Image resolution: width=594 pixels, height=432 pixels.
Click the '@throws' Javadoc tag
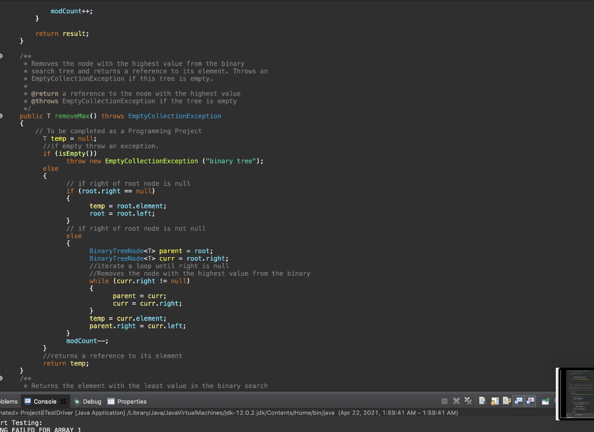click(45, 101)
